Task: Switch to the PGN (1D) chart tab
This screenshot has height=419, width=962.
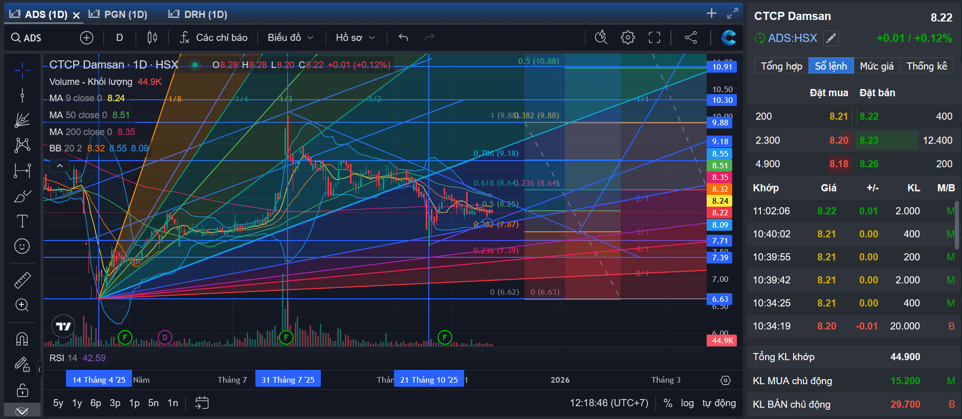Action: pyautogui.click(x=118, y=14)
